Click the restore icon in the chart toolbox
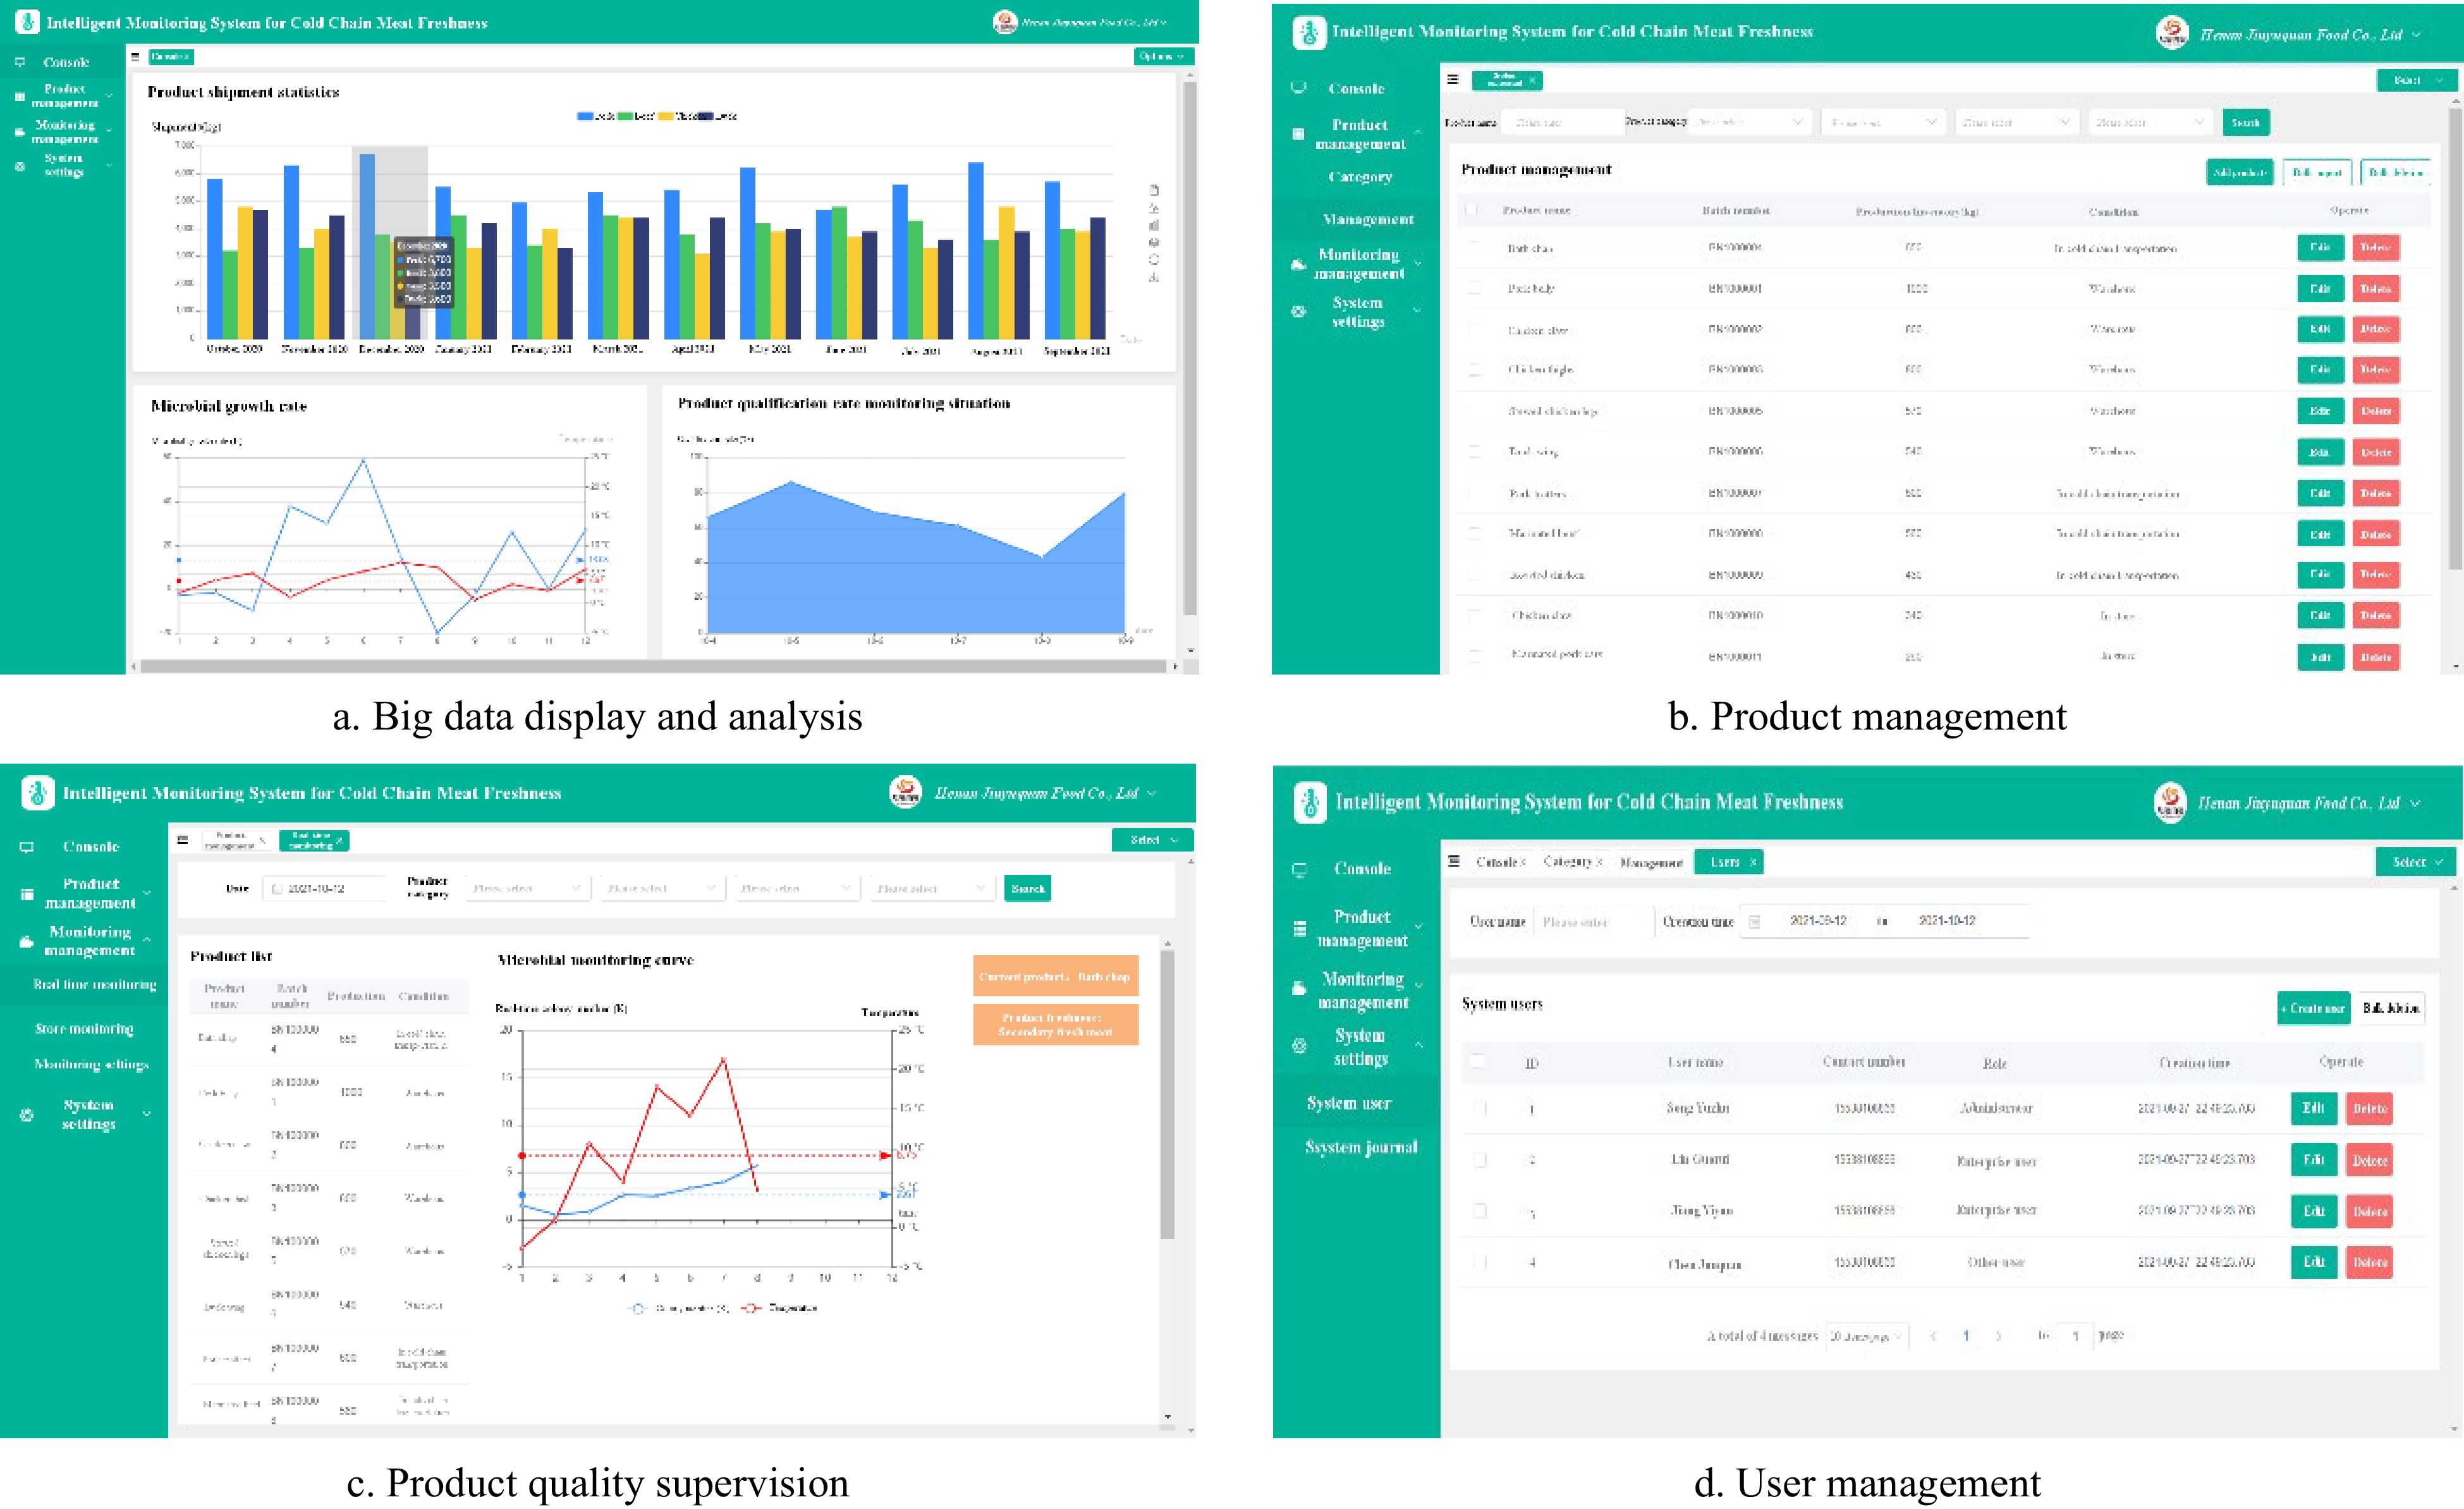2464x1509 pixels. pyautogui.click(x=1153, y=261)
